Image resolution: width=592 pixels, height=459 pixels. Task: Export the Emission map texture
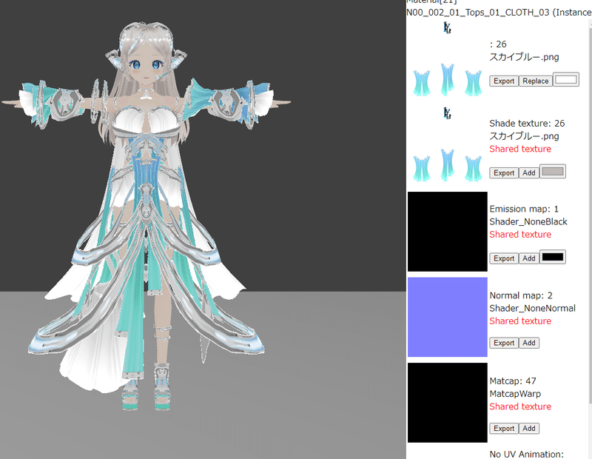(504, 258)
